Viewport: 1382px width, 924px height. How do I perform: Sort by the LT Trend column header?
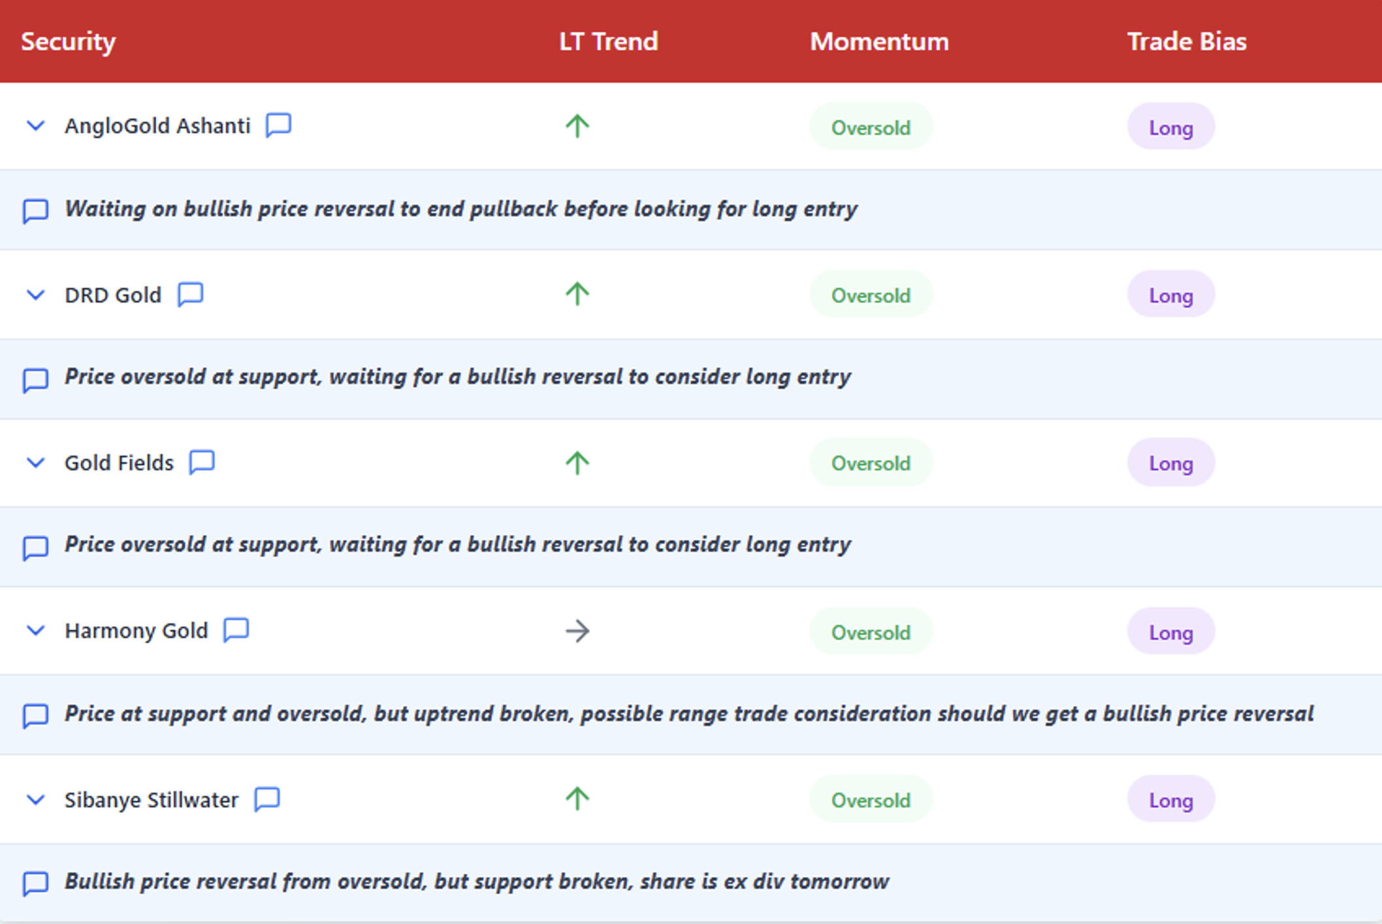[x=608, y=42]
